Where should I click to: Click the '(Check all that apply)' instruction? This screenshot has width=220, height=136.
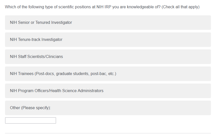tap(180, 7)
